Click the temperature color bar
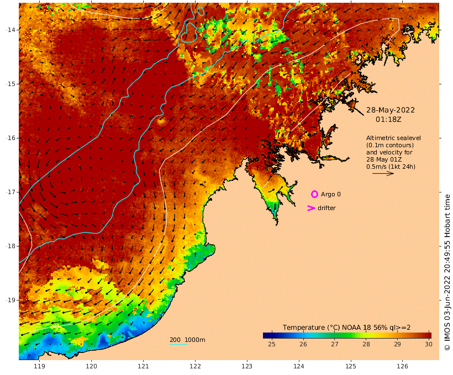This screenshot has height=375, width=453. (x=347, y=335)
